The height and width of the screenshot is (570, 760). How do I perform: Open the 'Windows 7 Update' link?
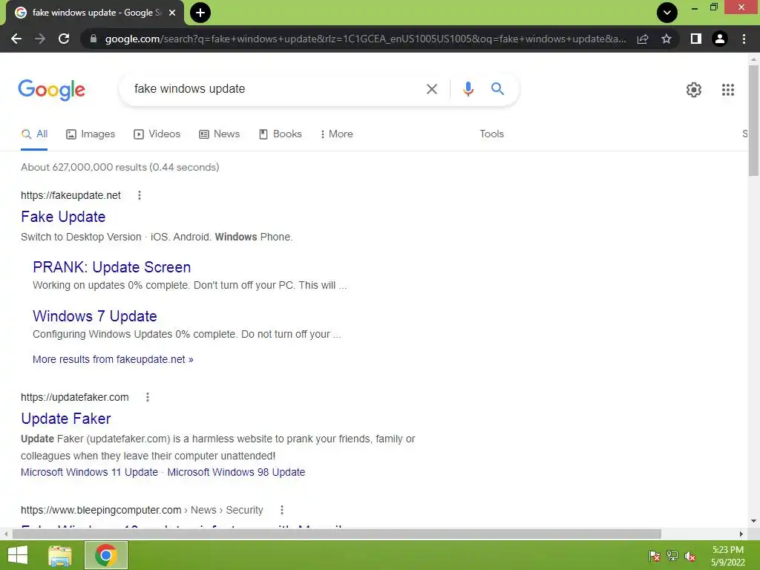click(x=94, y=316)
